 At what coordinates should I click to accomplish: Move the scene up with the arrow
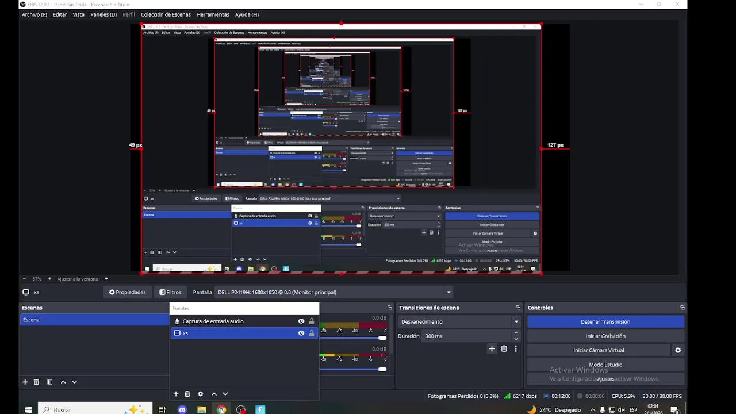pyautogui.click(x=63, y=382)
